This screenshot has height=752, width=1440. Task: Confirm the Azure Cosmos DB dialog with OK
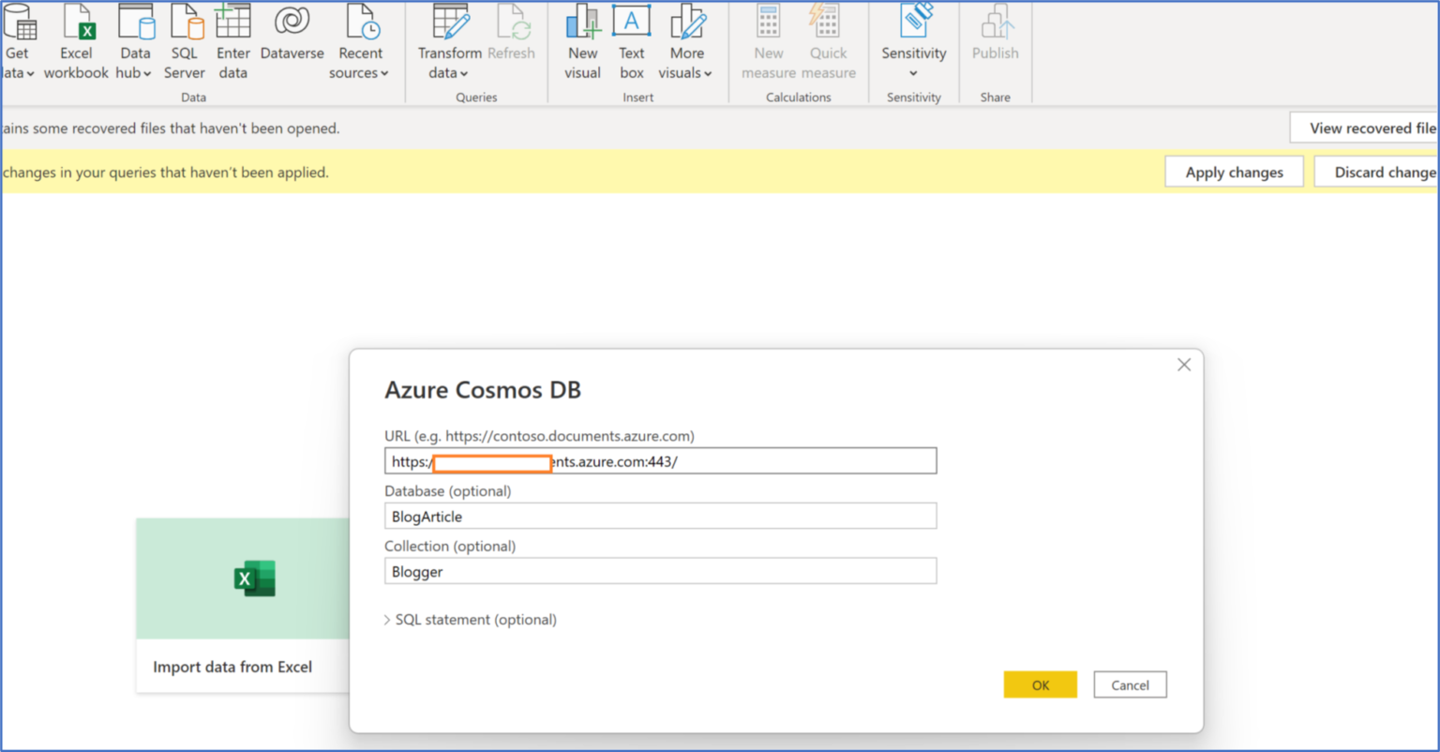1040,684
